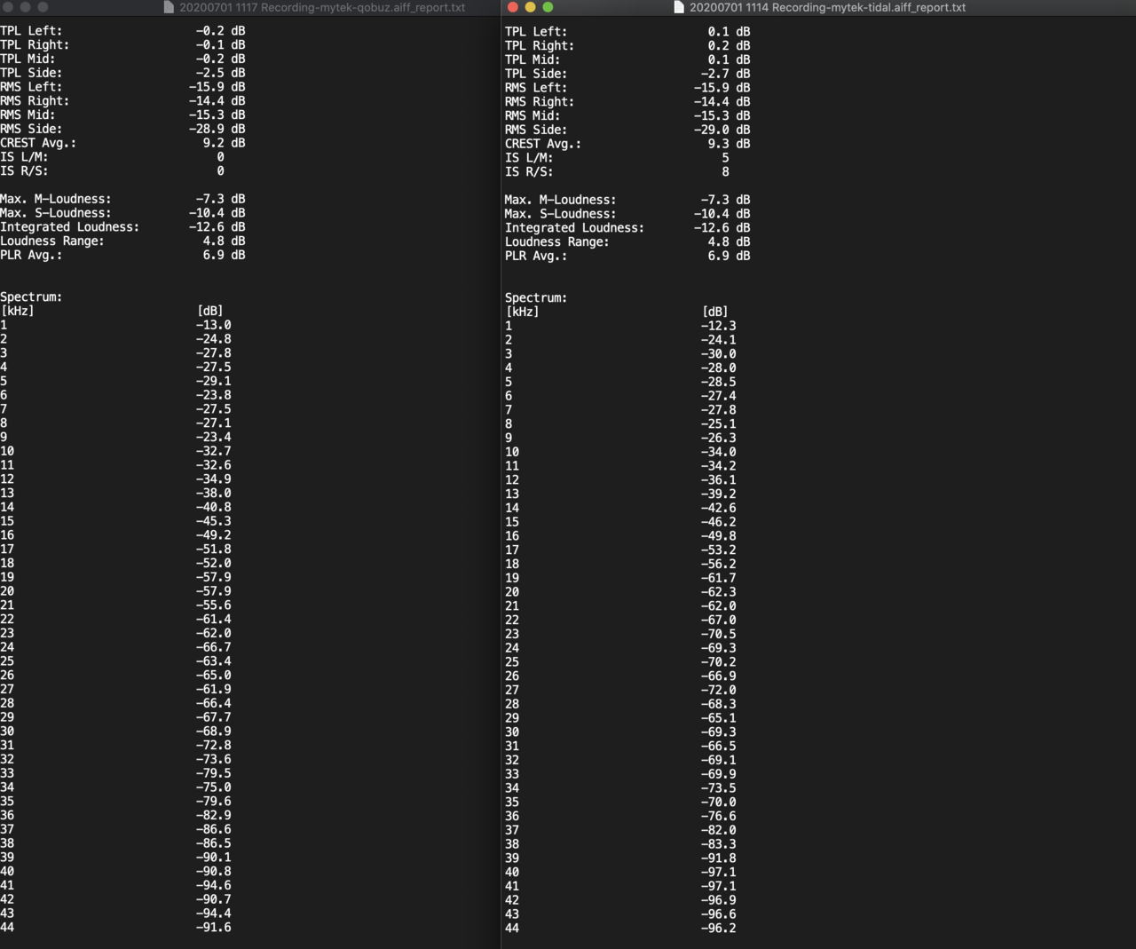Image resolution: width=1136 pixels, height=949 pixels.
Task: Close the tidal report window with the red button
Action: point(512,7)
